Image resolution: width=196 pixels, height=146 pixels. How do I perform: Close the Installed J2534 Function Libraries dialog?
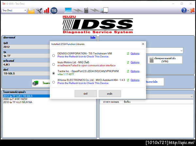click(143, 44)
